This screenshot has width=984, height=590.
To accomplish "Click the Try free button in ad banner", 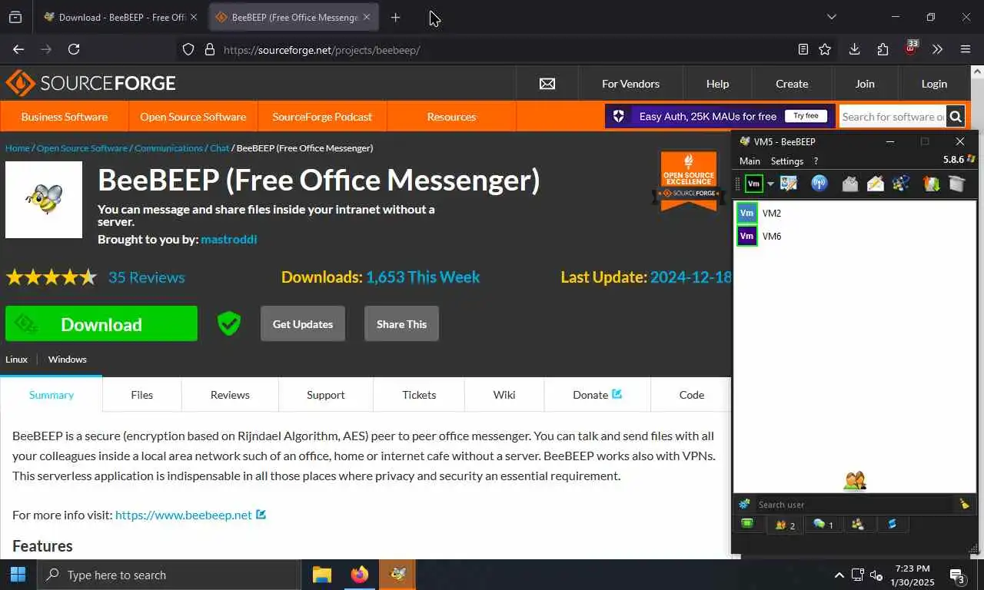I will click(x=806, y=116).
